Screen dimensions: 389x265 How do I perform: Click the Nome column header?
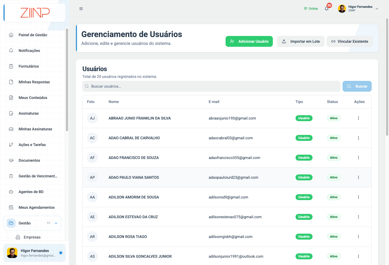pos(114,102)
